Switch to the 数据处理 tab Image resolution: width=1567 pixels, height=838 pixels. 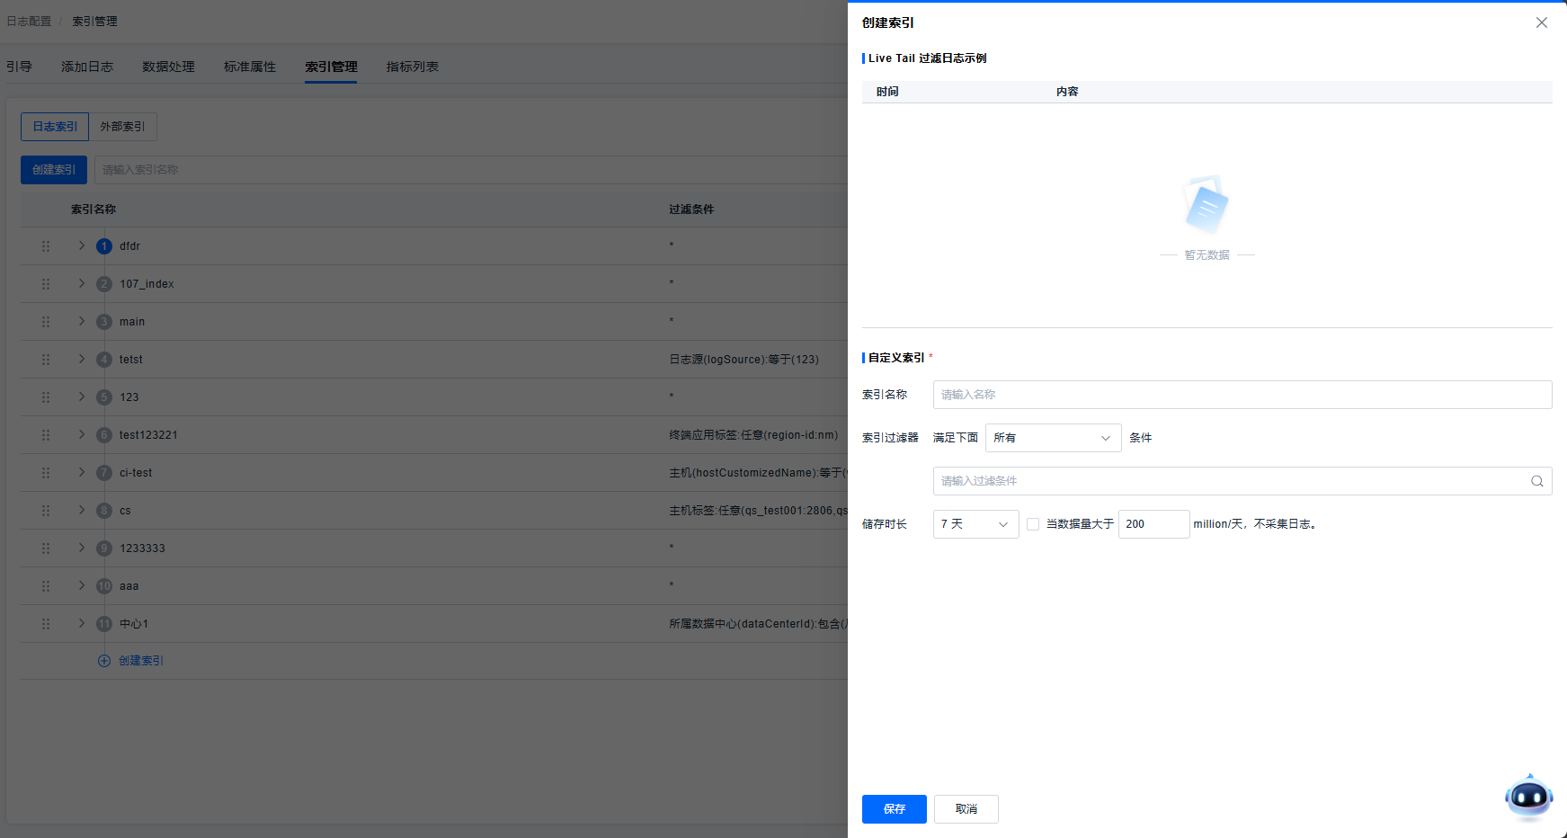click(168, 67)
